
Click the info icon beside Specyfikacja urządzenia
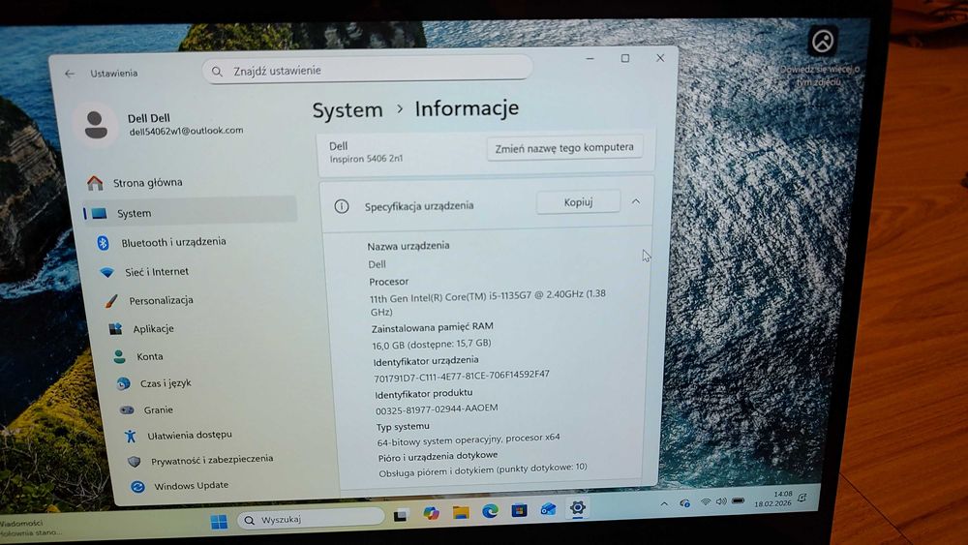tap(342, 206)
